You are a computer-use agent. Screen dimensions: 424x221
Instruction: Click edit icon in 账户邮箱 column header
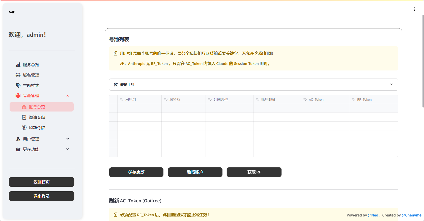258,99
